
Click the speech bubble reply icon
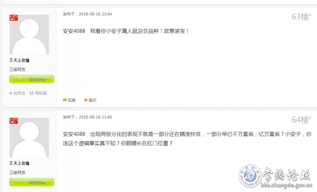pos(65,100)
